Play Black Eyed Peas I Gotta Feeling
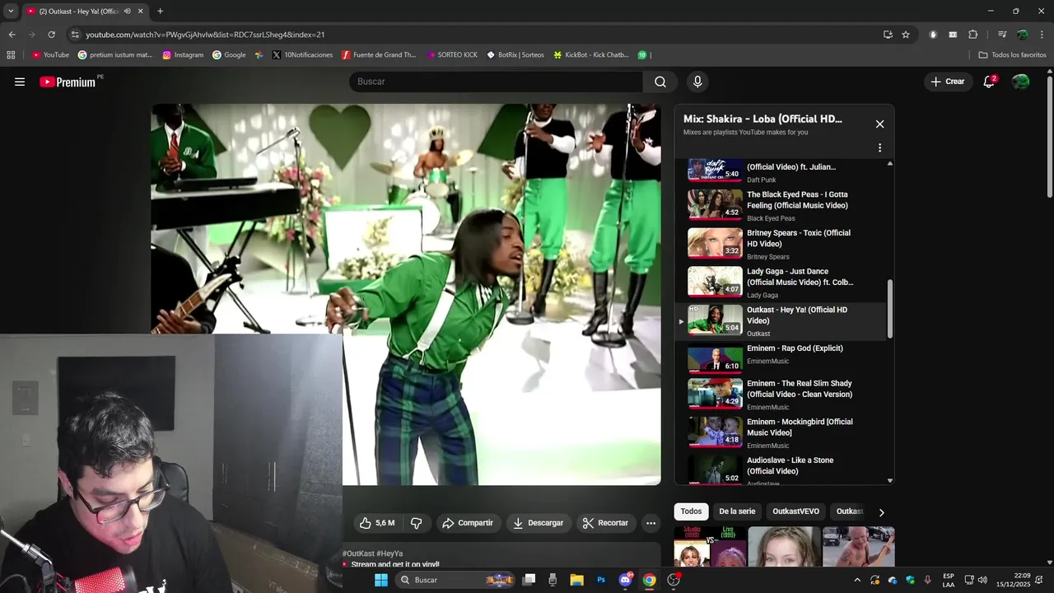 point(781,206)
